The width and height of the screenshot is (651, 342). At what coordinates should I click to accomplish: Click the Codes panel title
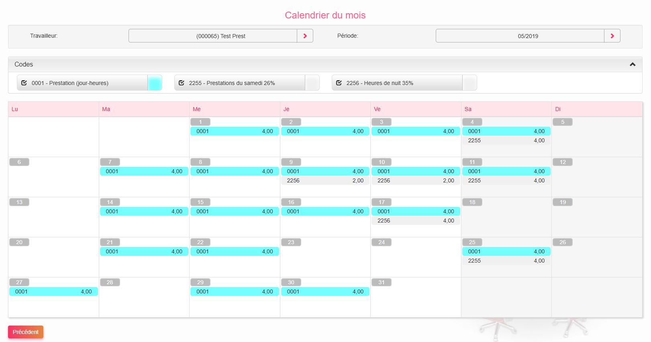tap(24, 64)
